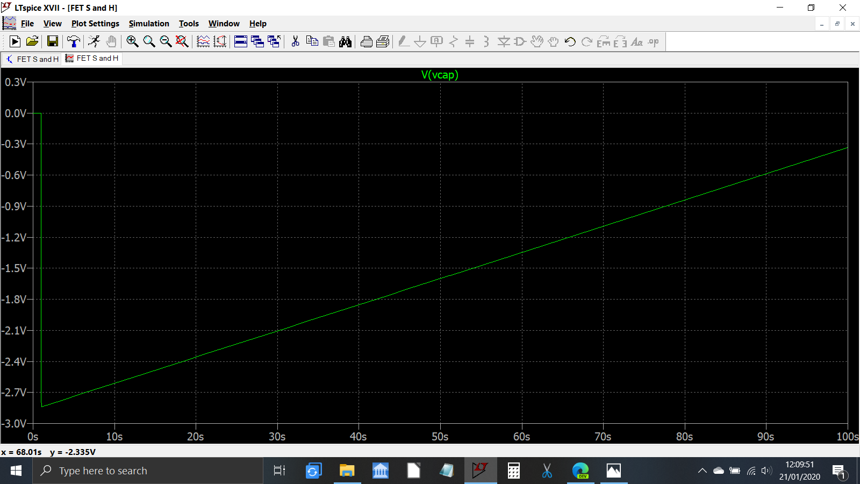Click the Pick Visible Traces icon
Screen dimensions: 860x484
[203, 41]
